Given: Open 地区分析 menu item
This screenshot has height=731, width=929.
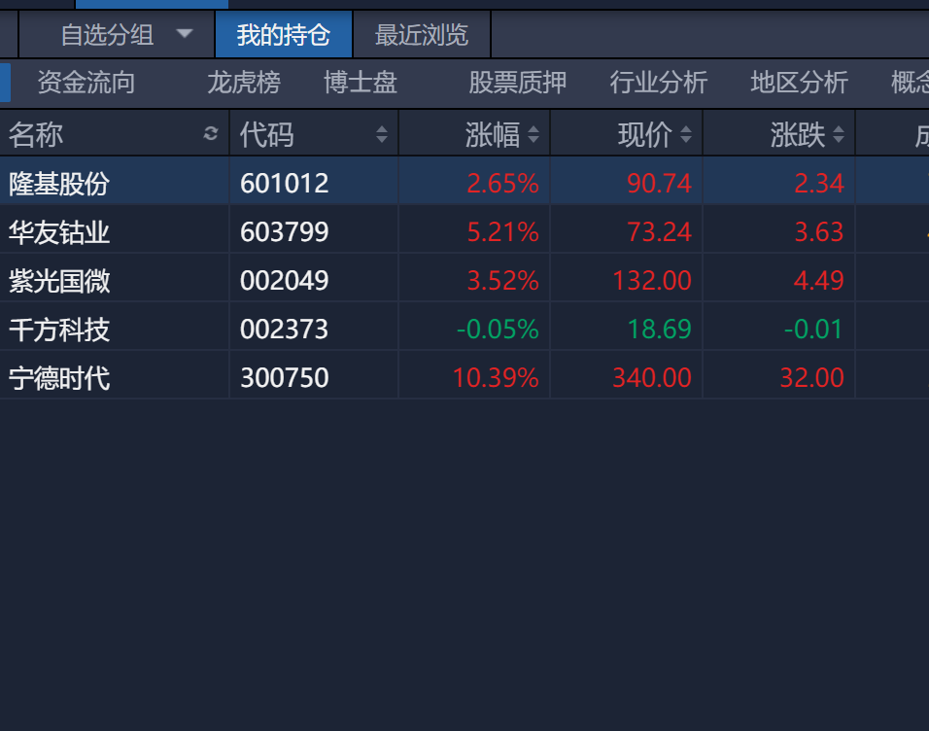Looking at the screenshot, I should pos(799,83).
